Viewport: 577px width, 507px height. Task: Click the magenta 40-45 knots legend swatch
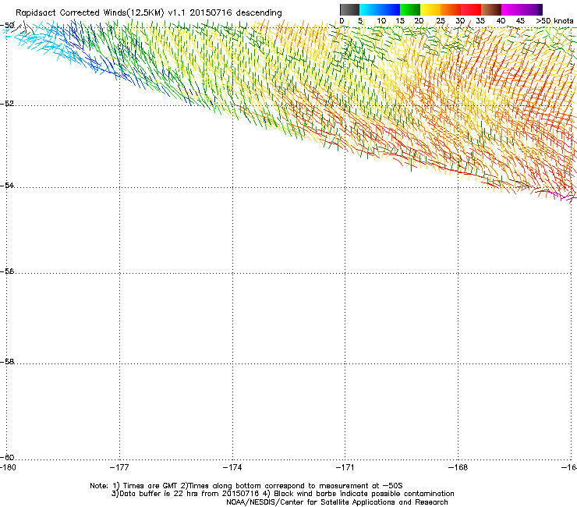click(512, 9)
